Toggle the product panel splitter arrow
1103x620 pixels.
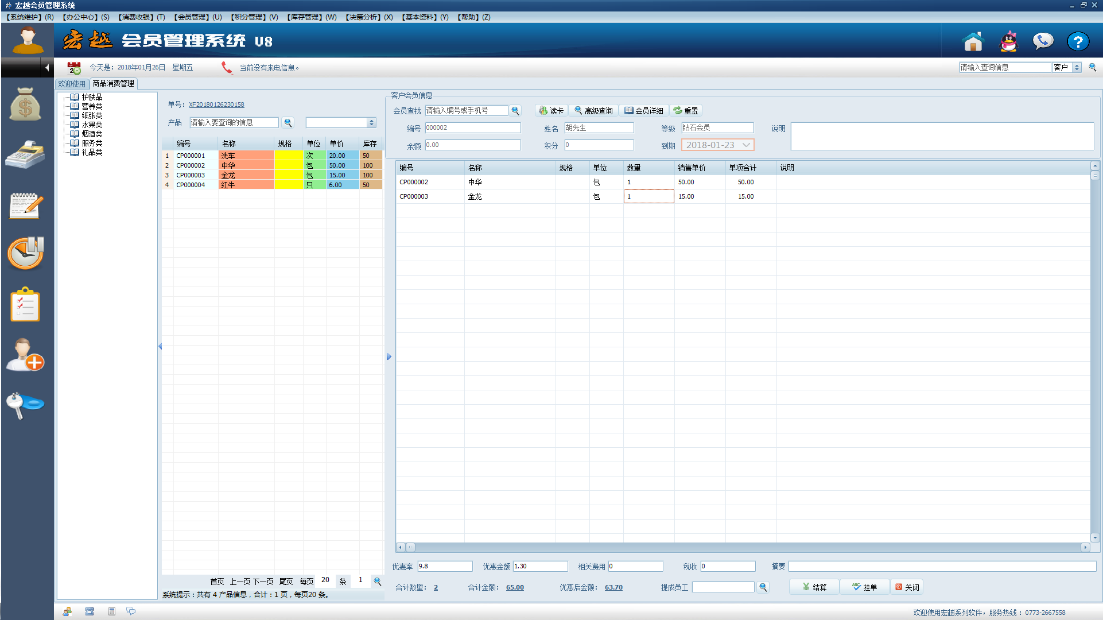389,356
